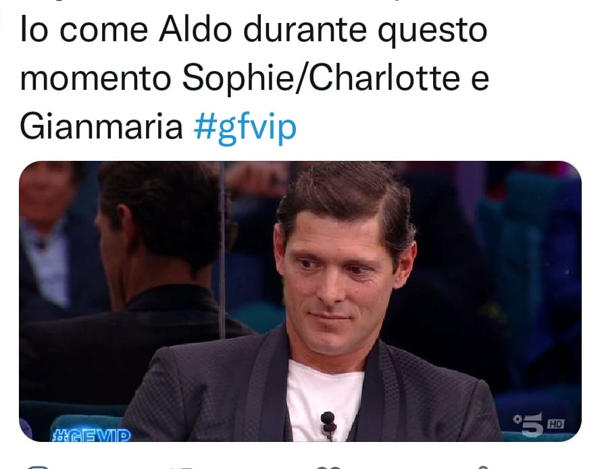Click the word 'momento' in the tweet

95,78
